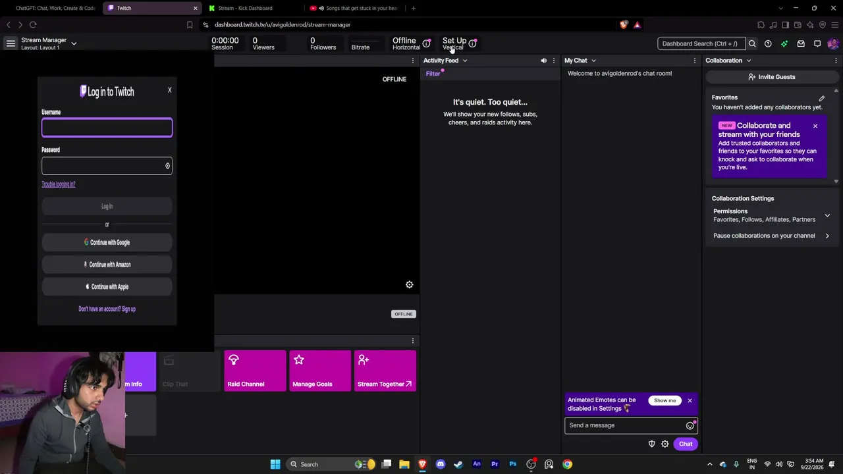This screenshot has height=474, width=843.
Task: Click the Dashboard Search magnifier button
Action: [752, 43]
